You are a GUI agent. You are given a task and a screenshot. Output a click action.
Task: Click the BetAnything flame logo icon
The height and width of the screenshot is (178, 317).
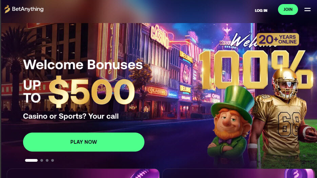(7, 9)
